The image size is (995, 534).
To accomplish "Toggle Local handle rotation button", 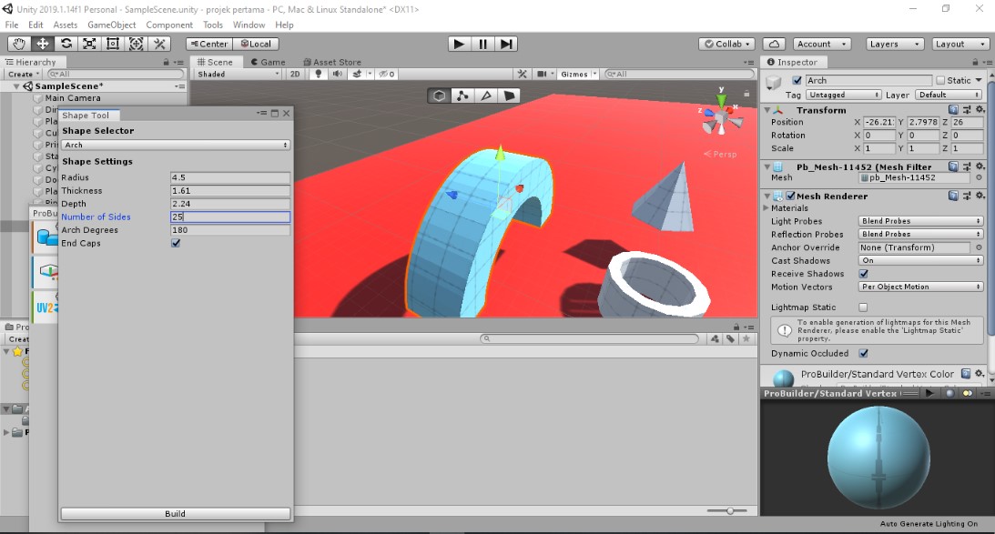I will (x=256, y=44).
